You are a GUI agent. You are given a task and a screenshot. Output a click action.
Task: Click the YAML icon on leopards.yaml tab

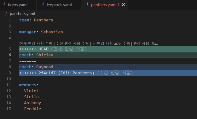[x=43, y=5]
